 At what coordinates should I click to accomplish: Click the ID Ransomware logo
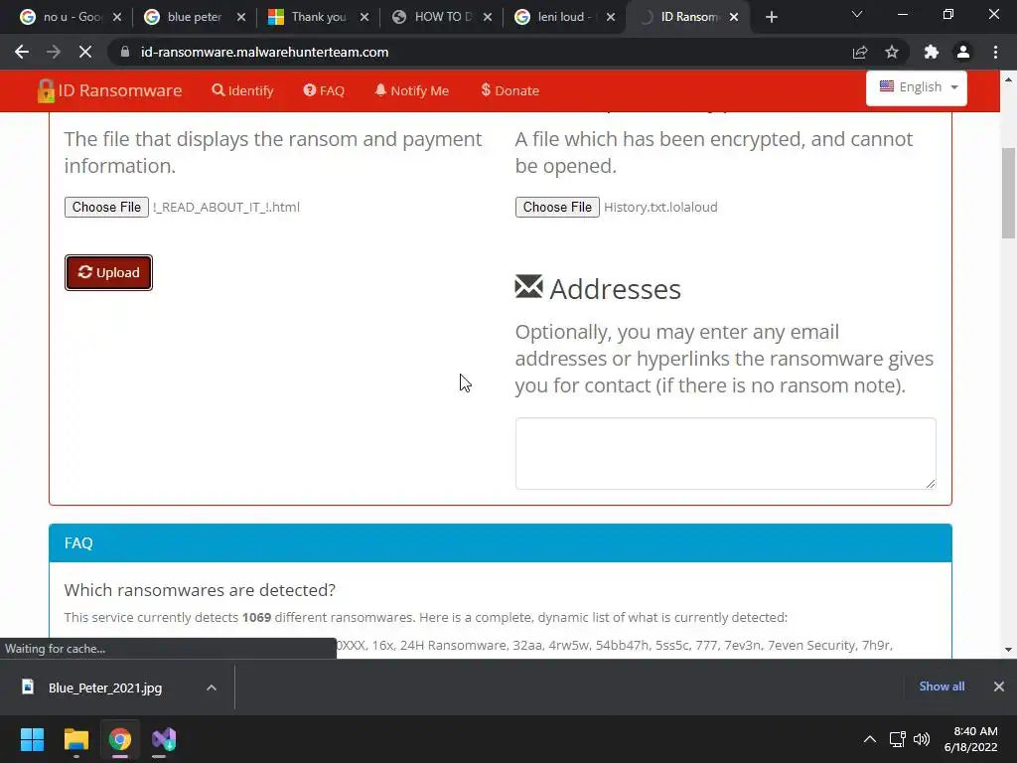click(x=109, y=90)
